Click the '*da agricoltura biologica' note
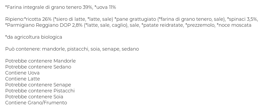Viewport: 263px width, 110px height. [33, 37]
